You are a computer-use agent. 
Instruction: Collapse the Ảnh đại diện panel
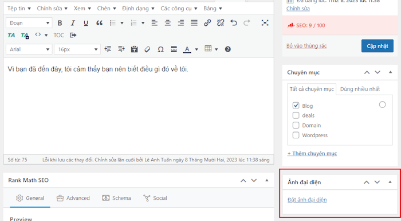click(390, 182)
